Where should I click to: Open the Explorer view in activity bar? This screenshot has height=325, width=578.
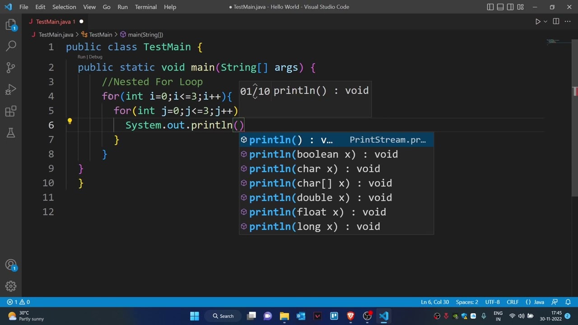click(11, 24)
